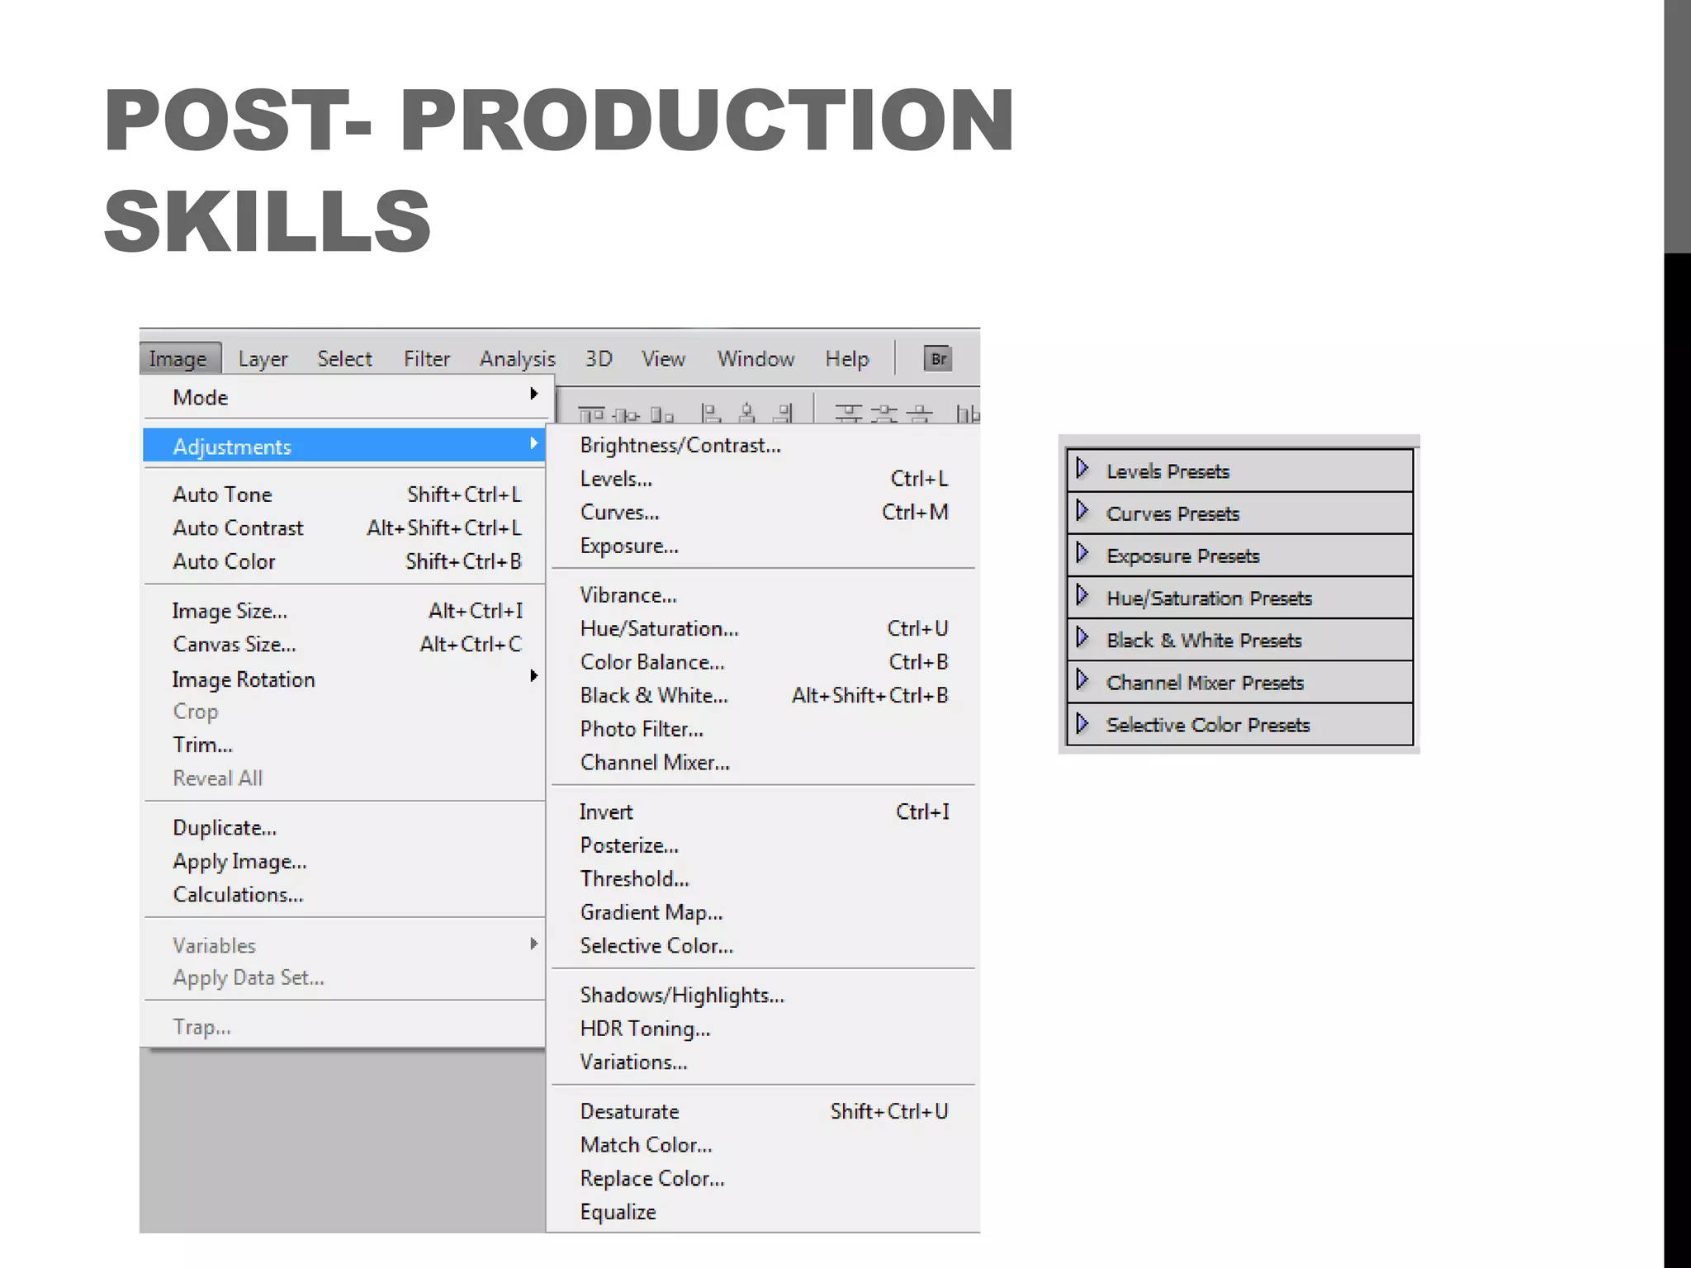Click the Align top edges icon

pyautogui.click(x=591, y=414)
